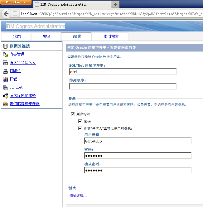Toggle the 创建"任何人"组可以使用的登录 checkbox

tap(80, 128)
